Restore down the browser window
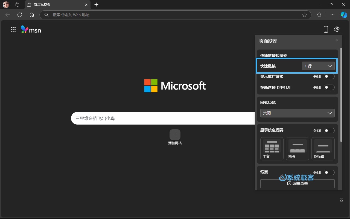The width and height of the screenshot is (350, 219). 331,5
